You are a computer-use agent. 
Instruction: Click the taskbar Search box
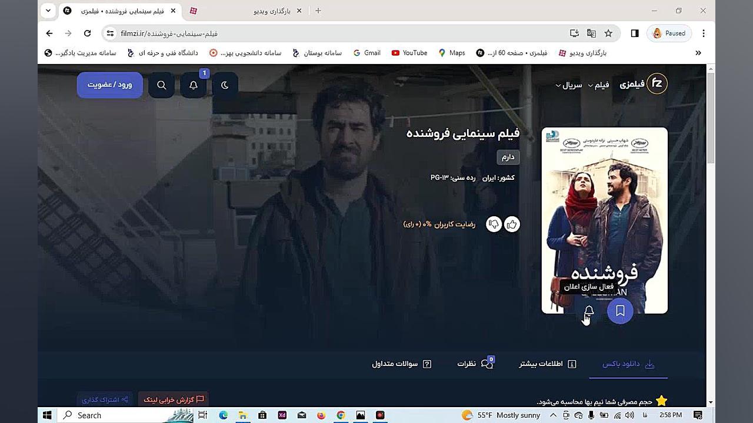(126, 415)
